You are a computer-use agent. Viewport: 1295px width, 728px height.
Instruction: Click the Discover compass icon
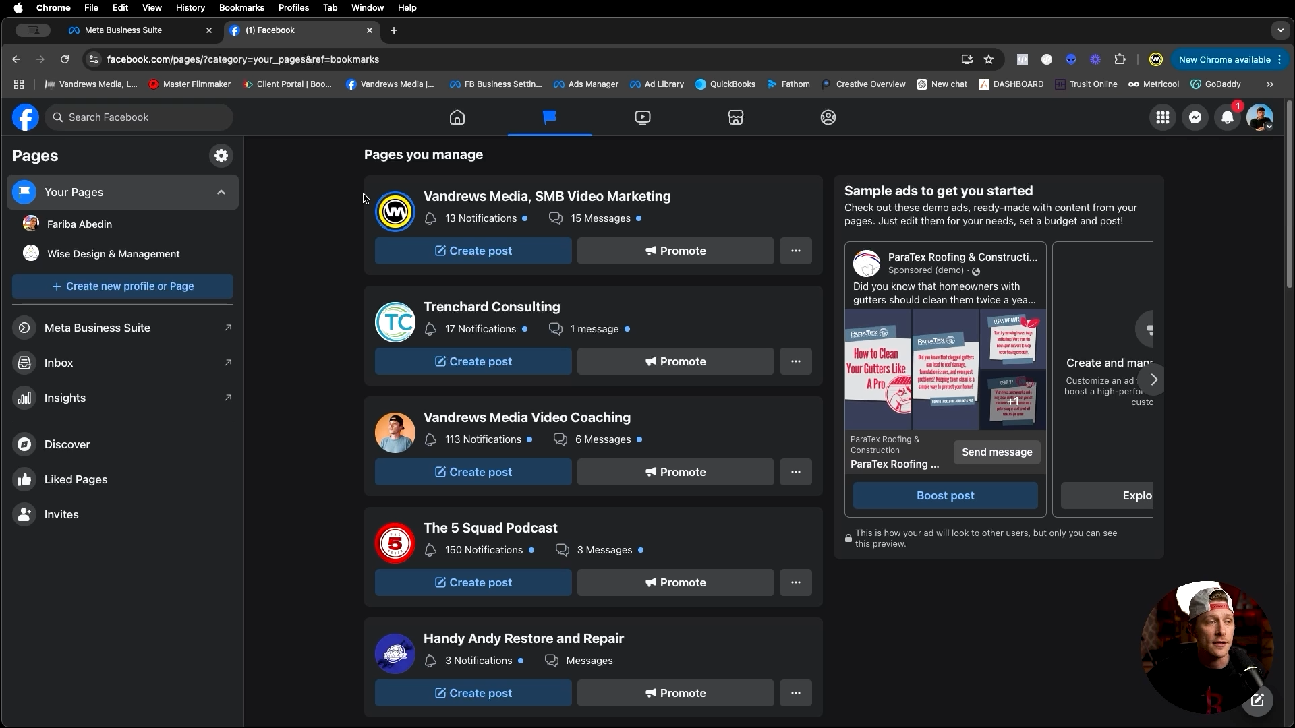24,444
